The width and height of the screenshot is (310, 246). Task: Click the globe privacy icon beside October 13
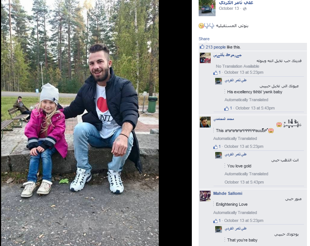pos(245,9)
